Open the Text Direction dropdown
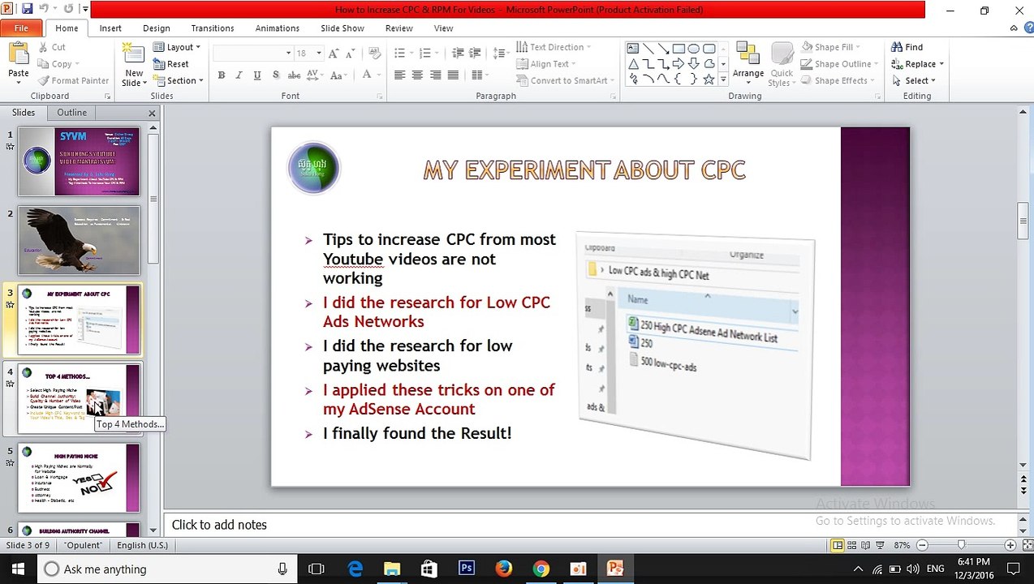Screen dimensions: 1034x584 [553, 47]
